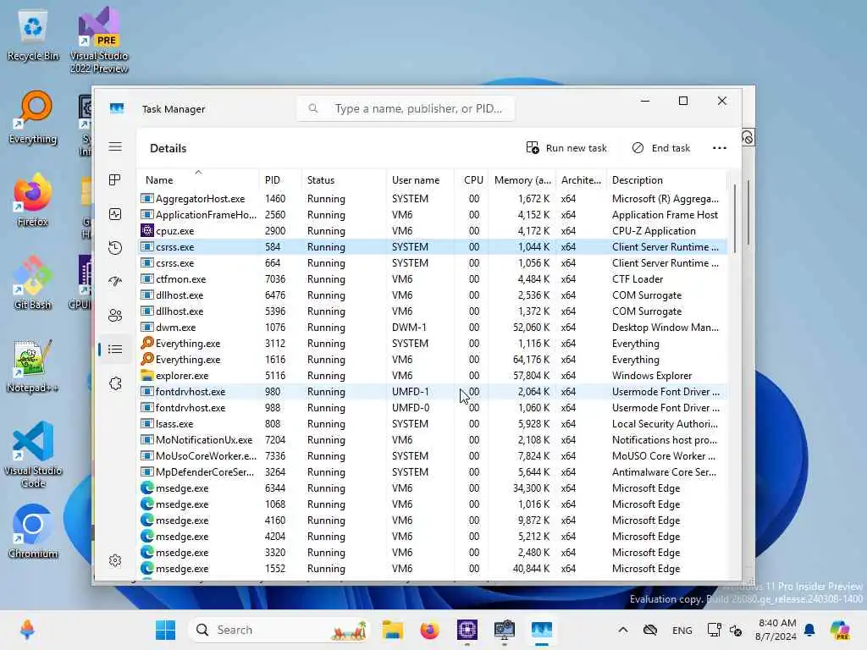
Task: Sort by Description column header
Action: (x=666, y=179)
